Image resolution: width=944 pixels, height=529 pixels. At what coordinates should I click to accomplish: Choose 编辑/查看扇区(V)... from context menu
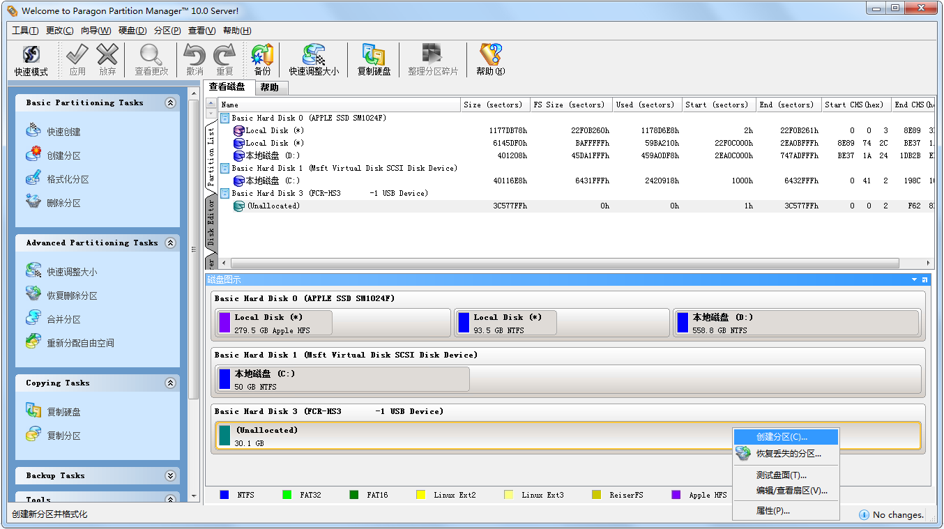click(x=786, y=491)
